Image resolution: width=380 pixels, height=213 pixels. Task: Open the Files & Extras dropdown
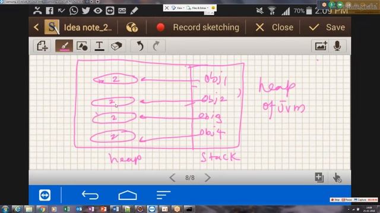[x=198, y=8]
